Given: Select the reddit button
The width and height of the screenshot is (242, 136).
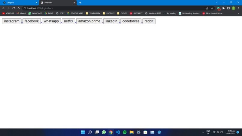Looking at the screenshot, I should (149, 21).
